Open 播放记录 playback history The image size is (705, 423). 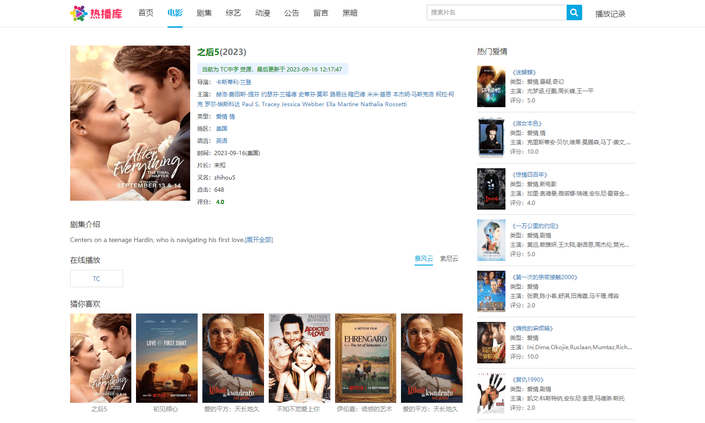pyautogui.click(x=610, y=14)
